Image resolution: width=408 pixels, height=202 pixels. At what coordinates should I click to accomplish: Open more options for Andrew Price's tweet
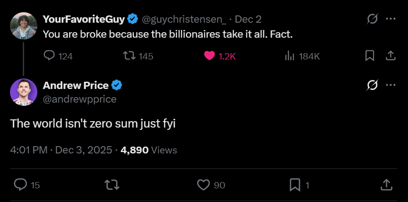point(391,85)
